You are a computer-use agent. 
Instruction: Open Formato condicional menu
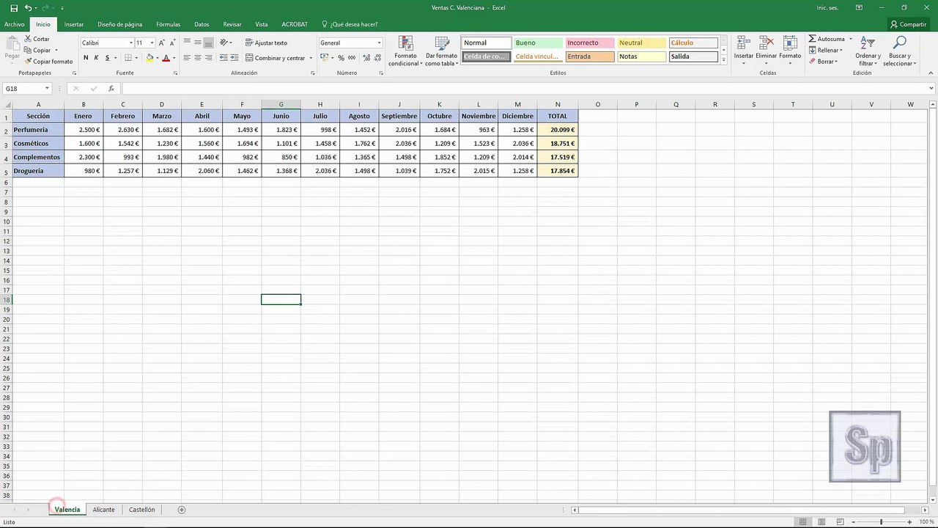[405, 51]
